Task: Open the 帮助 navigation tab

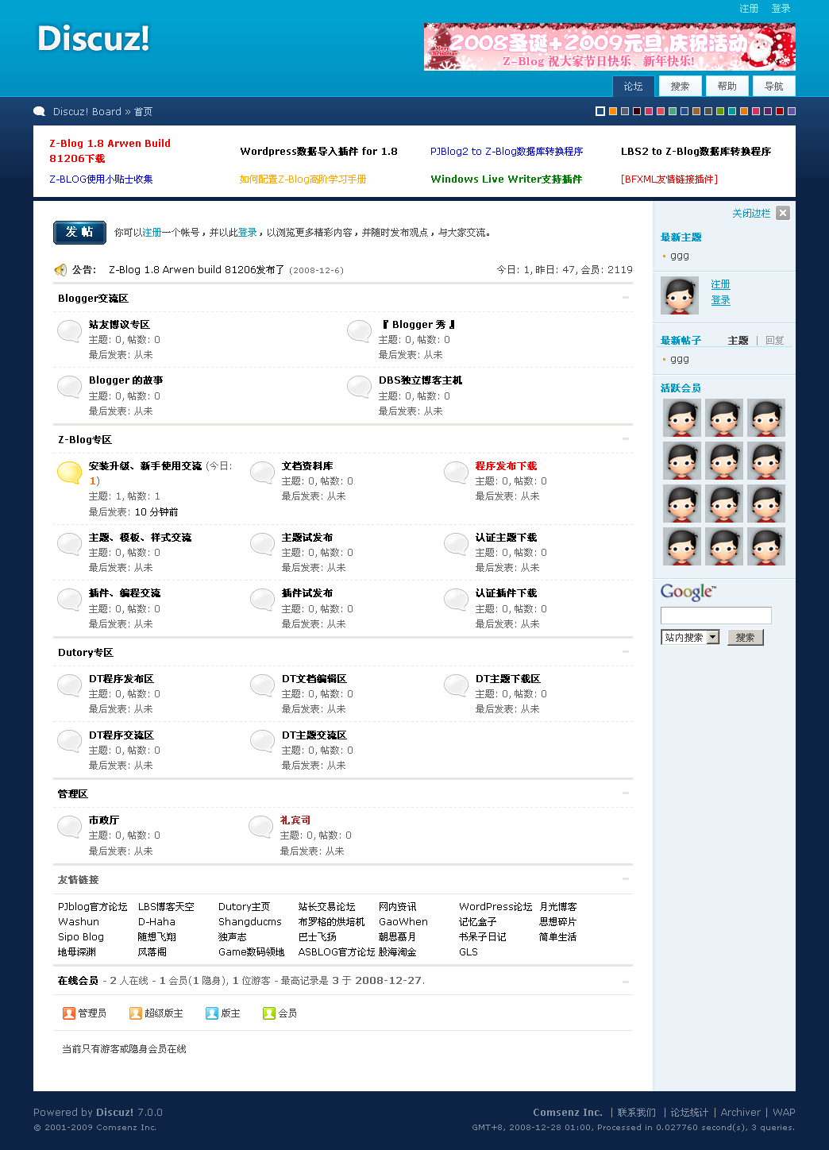Action: click(727, 87)
